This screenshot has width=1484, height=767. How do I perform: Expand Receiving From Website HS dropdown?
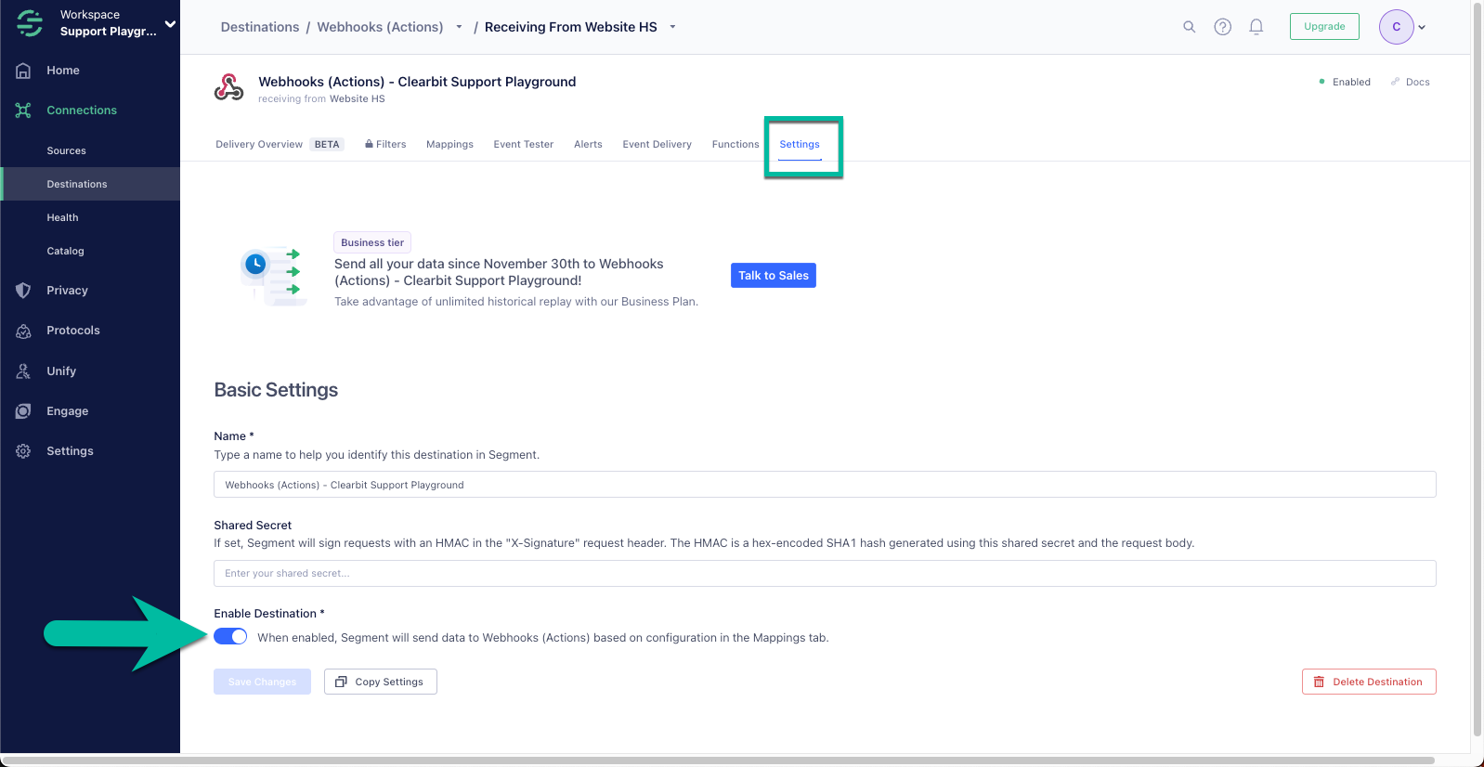(672, 27)
